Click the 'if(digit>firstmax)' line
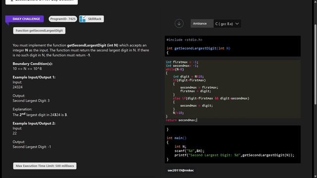 click(x=189, y=80)
